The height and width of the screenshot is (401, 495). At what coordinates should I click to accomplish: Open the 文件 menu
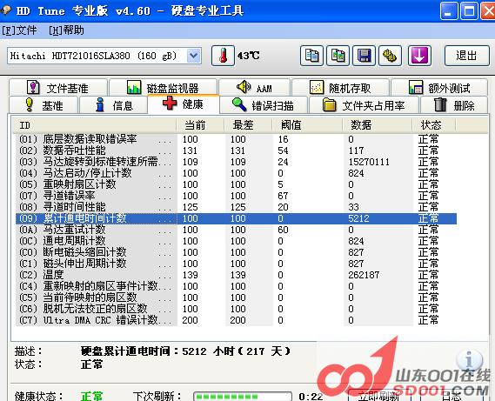pos(19,30)
